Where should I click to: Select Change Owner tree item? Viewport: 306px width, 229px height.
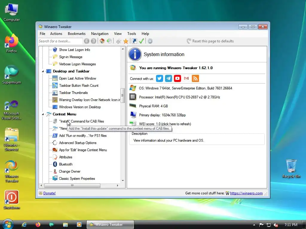click(x=70, y=171)
